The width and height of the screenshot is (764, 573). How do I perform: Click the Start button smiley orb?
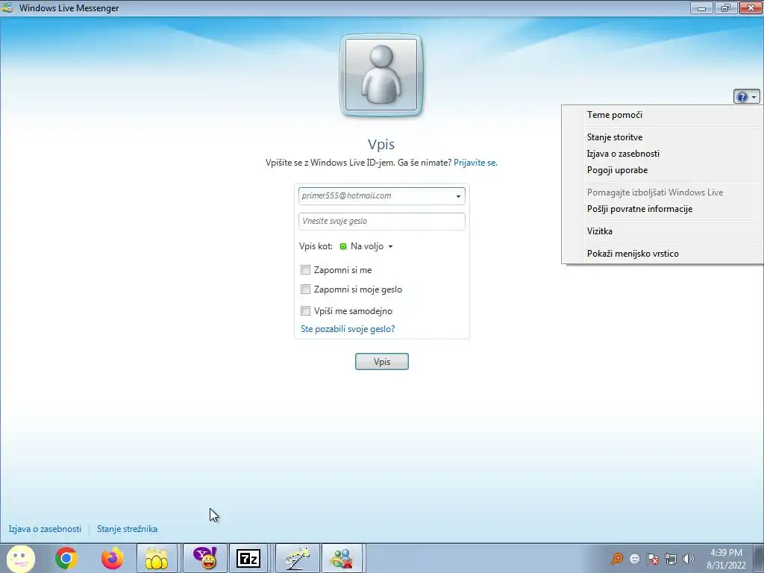[x=21, y=558]
